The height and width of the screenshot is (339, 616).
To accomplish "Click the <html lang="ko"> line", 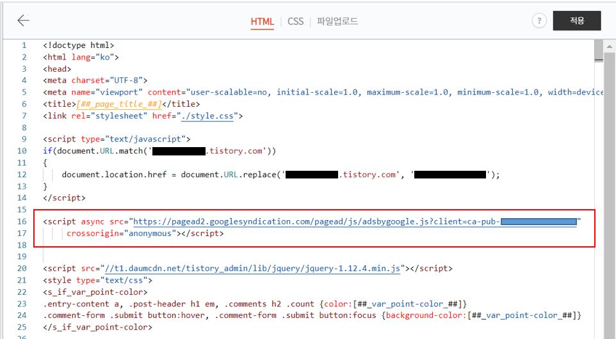I will (81, 58).
